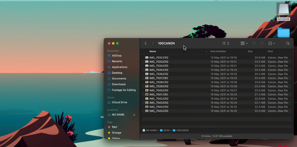Click the Edit Tags icon in toolbar

click(x=262, y=43)
